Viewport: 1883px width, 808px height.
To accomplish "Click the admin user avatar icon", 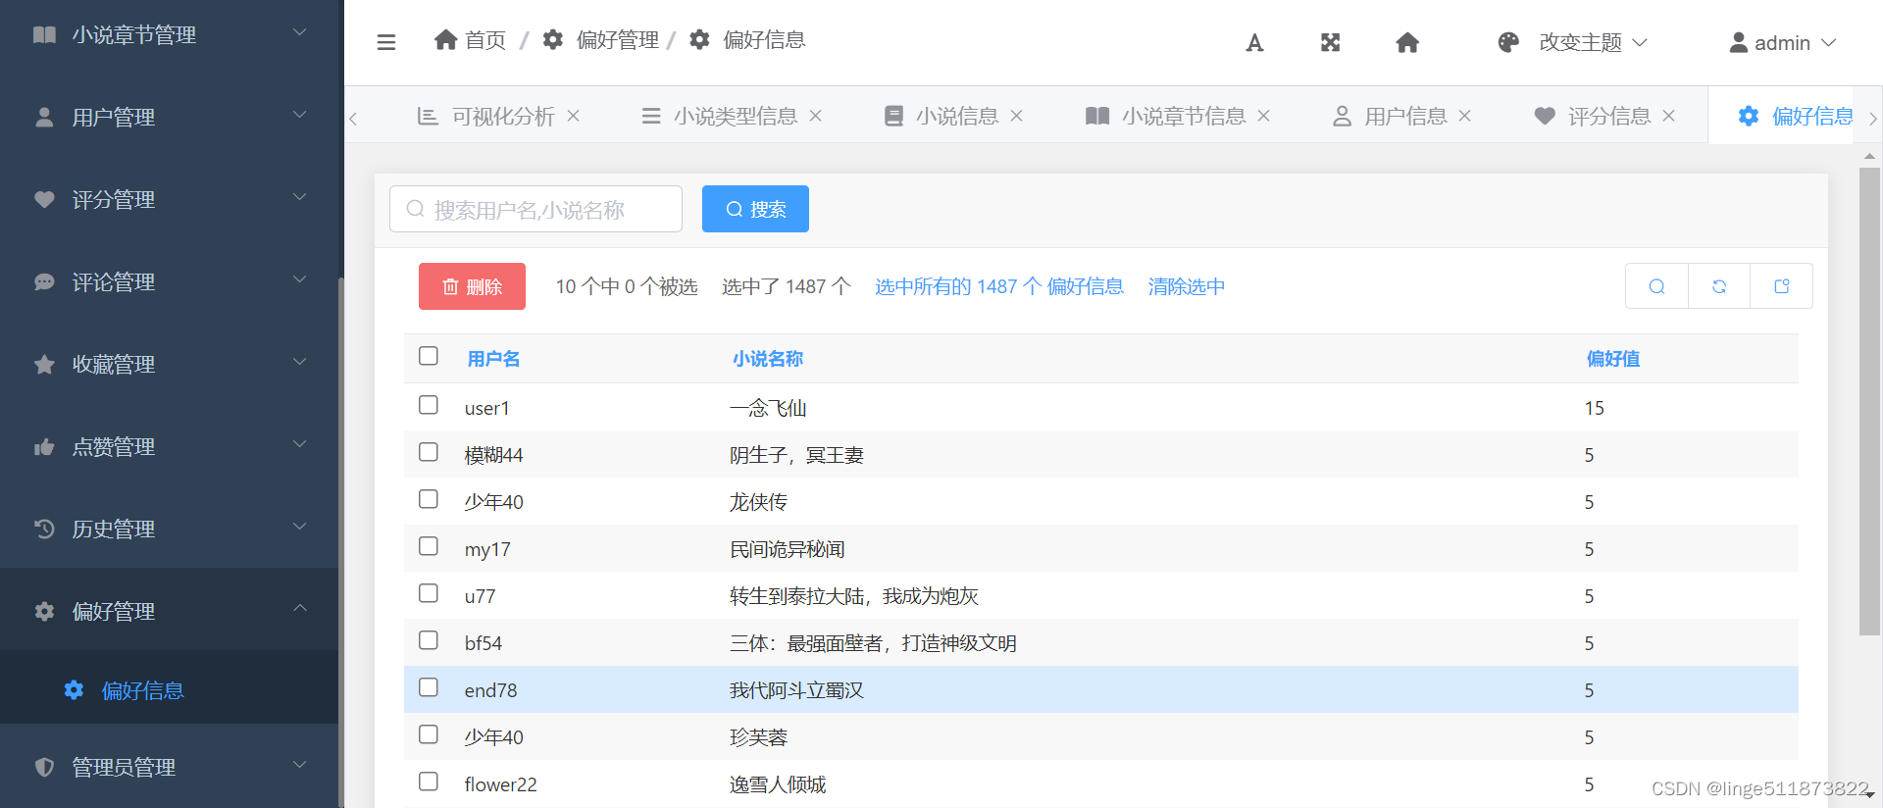I will pos(1739,42).
